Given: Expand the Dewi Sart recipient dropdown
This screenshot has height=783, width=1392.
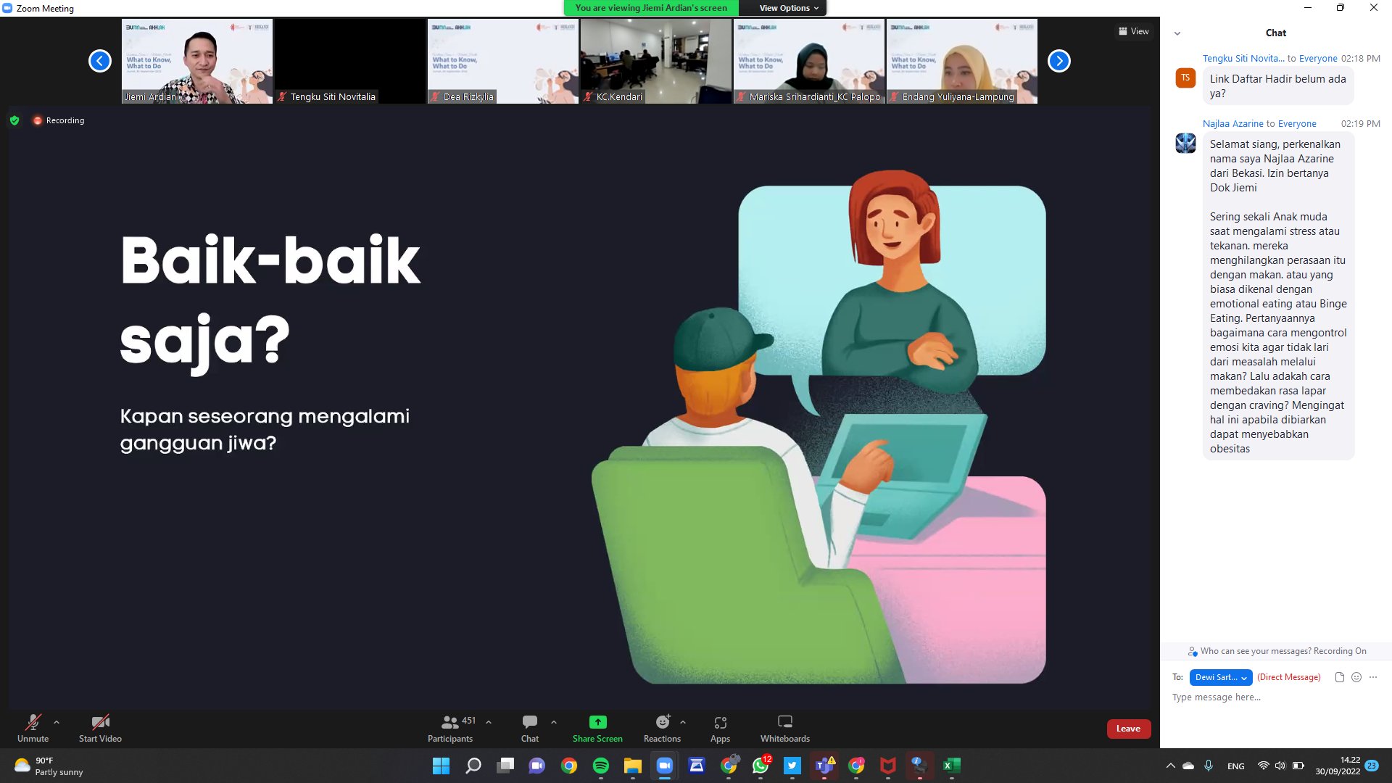Looking at the screenshot, I should (x=1220, y=677).
